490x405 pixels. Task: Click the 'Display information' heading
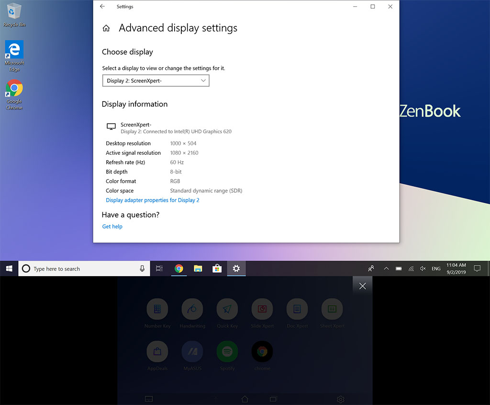point(134,104)
